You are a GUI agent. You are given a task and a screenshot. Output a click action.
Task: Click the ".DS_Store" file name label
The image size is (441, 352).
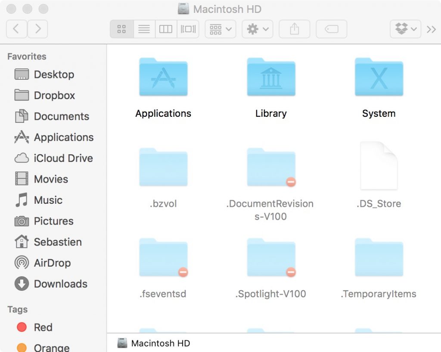tap(379, 204)
